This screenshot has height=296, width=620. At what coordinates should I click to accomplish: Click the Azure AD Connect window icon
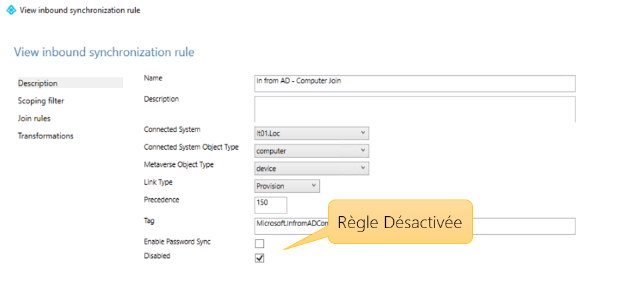click(11, 10)
